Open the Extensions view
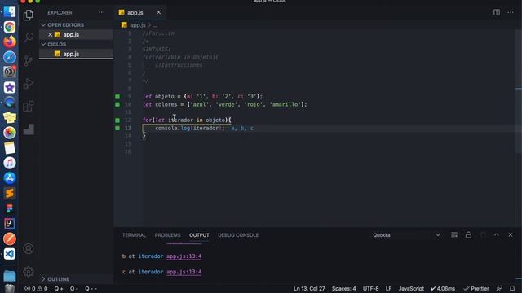The width and height of the screenshot is (522, 293). tap(29, 106)
